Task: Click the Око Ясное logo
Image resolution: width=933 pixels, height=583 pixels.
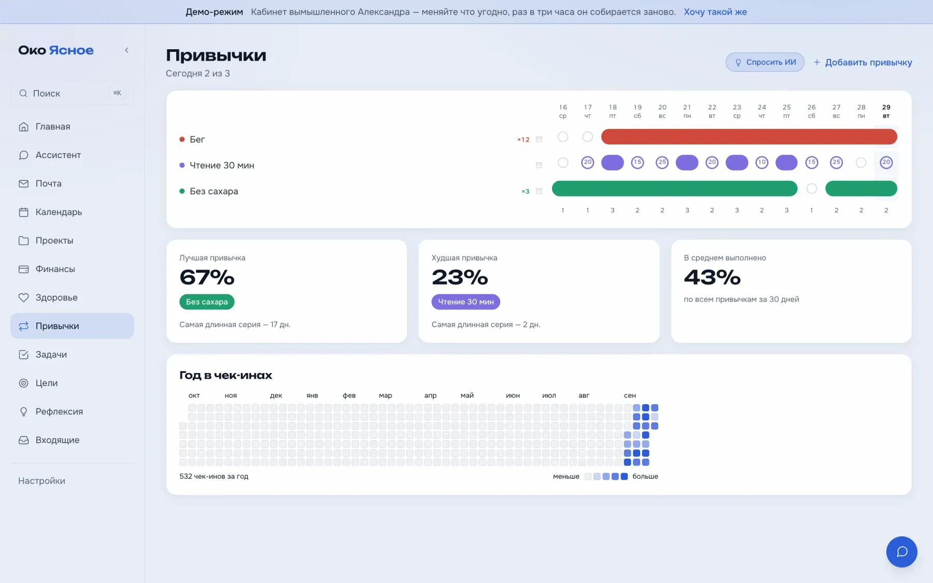Action: 56,50
